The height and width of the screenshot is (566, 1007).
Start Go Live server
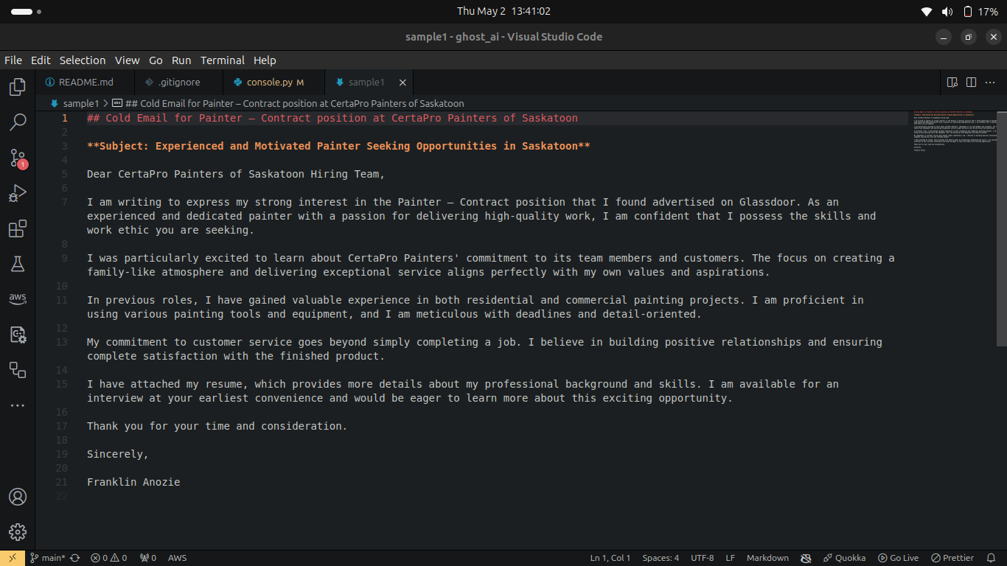[899, 558]
